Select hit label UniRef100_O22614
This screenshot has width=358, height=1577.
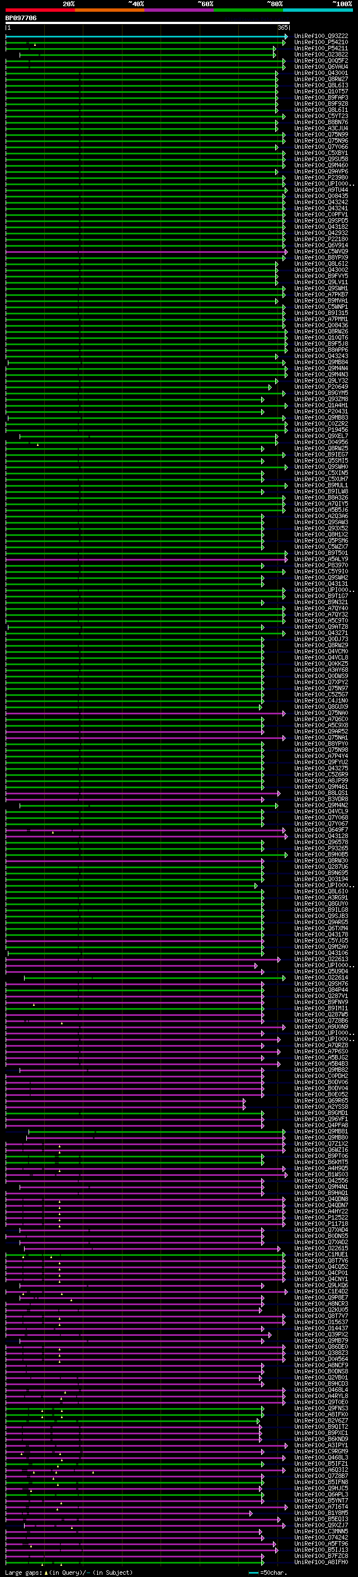tap(321, 977)
